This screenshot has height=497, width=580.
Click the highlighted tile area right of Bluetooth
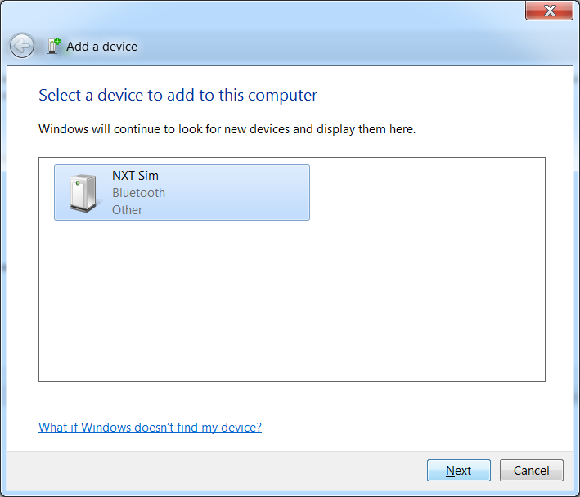click(x=245, y=193)
